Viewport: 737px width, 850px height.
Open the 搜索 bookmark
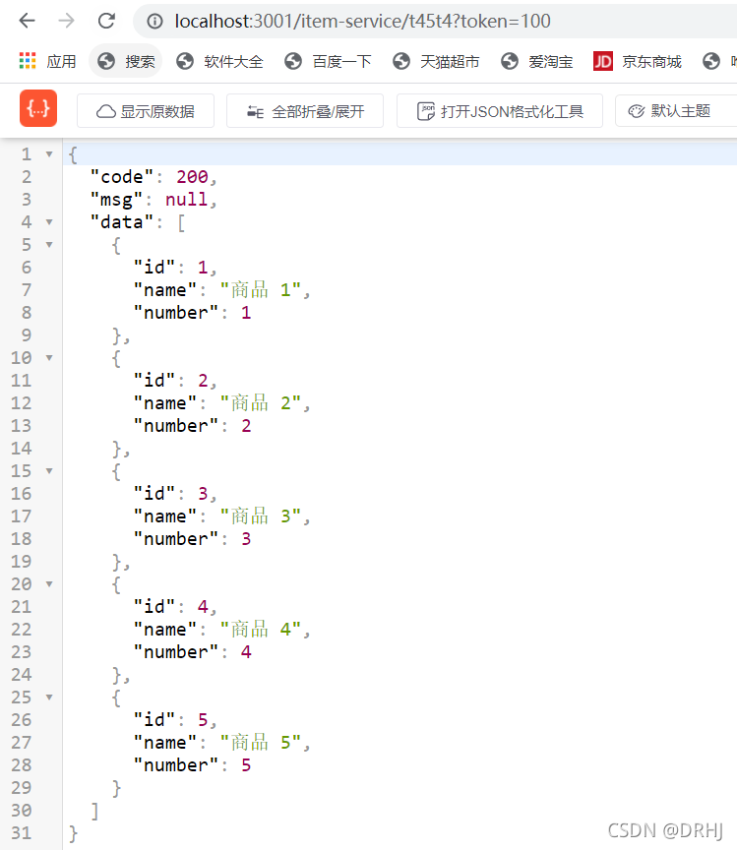[x=126, y=61]
